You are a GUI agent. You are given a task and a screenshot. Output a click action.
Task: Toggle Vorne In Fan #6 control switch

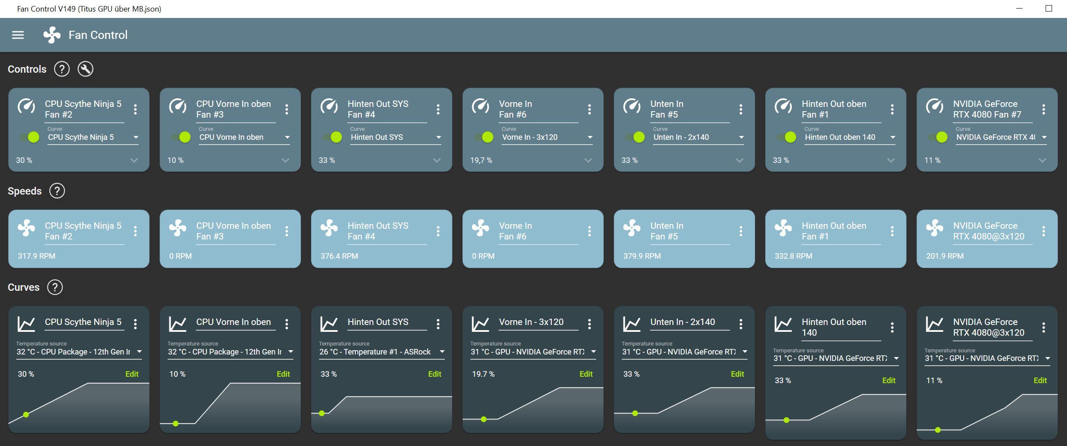pyautogui.click(x=484, y=137)
